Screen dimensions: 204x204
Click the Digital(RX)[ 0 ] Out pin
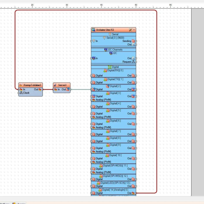coord(133,75)
